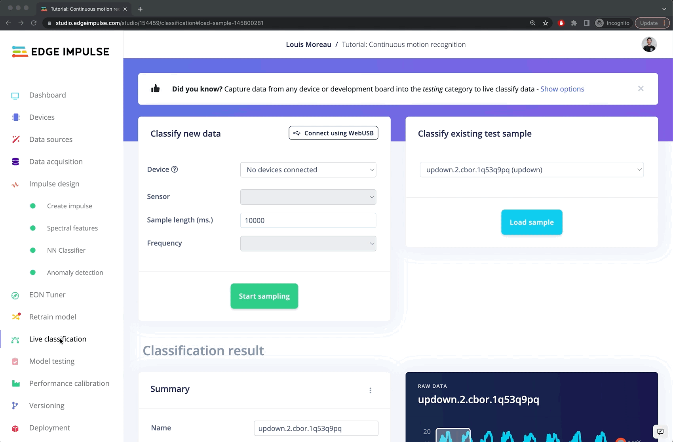Go to NN Classifier
The image size is (673, 442).
pos(66,250)
